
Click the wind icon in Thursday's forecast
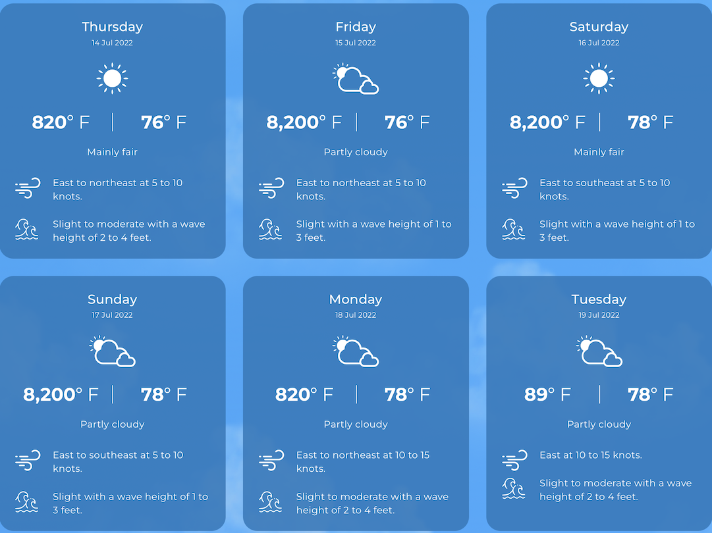pyautogui.click(x=28, y=188)
